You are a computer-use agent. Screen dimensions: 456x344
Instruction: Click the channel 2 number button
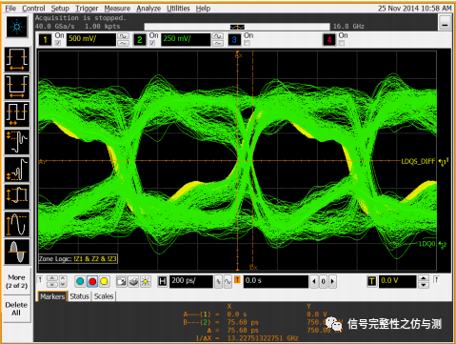[x=139, y=40]
